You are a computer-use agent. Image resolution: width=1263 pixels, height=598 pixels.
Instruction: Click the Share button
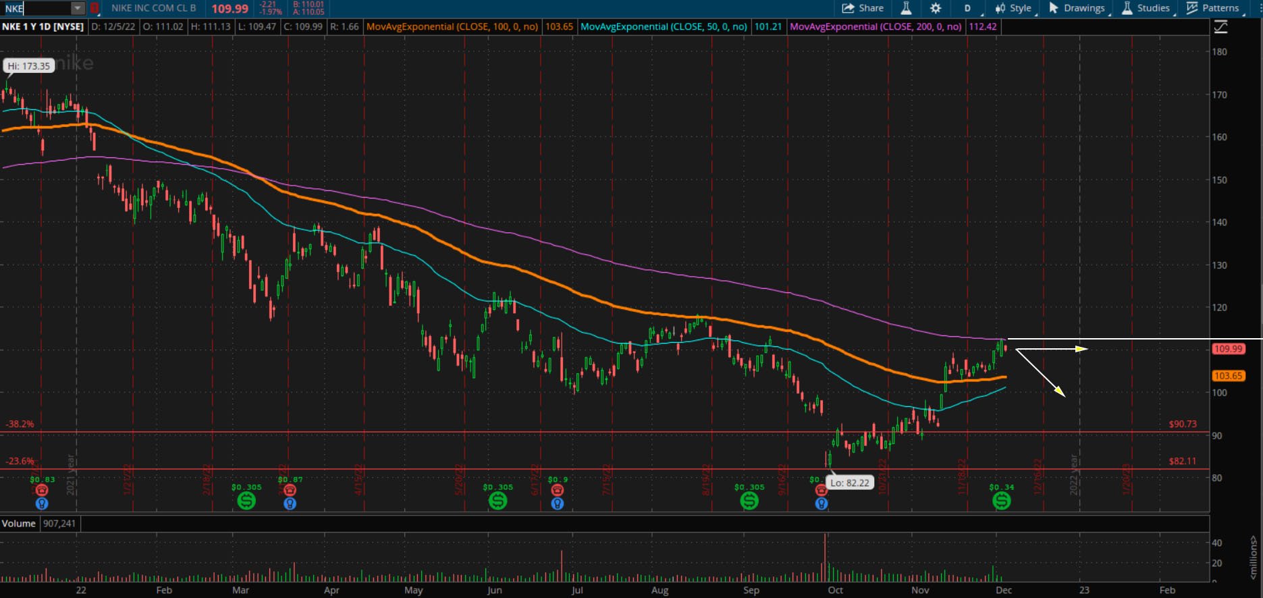[x=863, y=8]
